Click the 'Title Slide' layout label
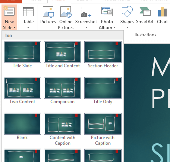 (x=22, y=66)
